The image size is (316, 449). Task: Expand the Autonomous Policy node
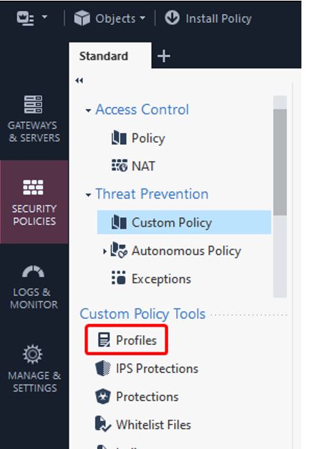tap(104, 252)
